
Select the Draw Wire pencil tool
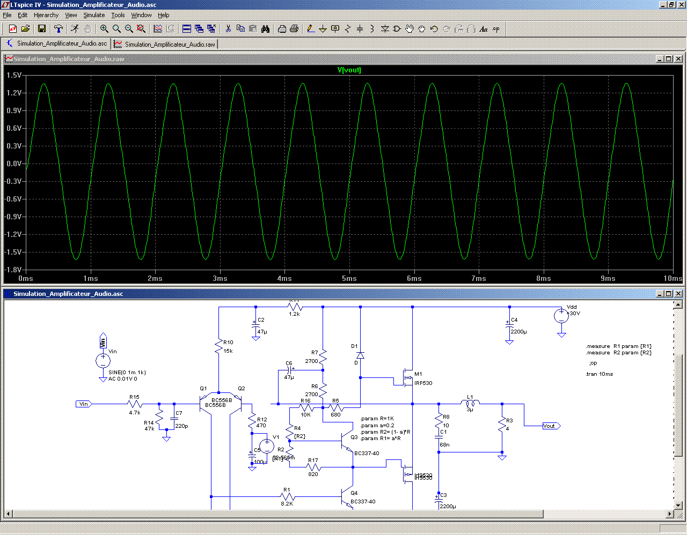coord(310,29)
